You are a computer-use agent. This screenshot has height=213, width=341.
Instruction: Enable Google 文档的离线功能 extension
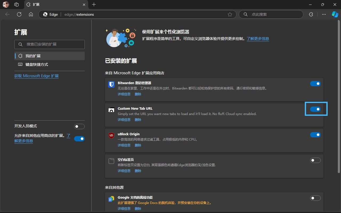click(315, 198)
